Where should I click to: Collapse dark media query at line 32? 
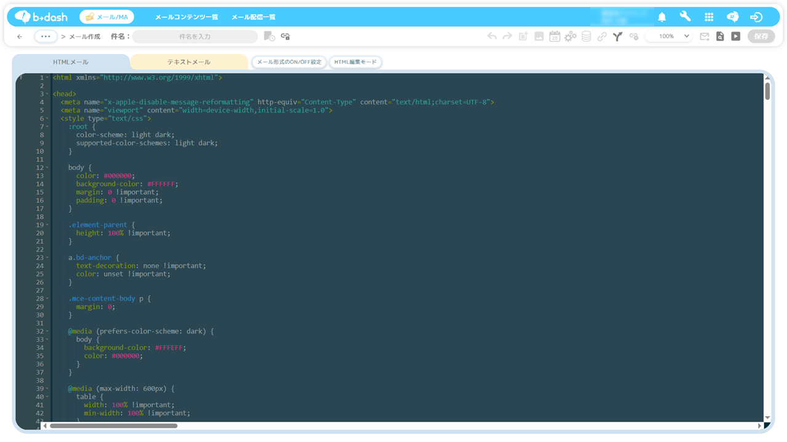click(x=47, y=331)
